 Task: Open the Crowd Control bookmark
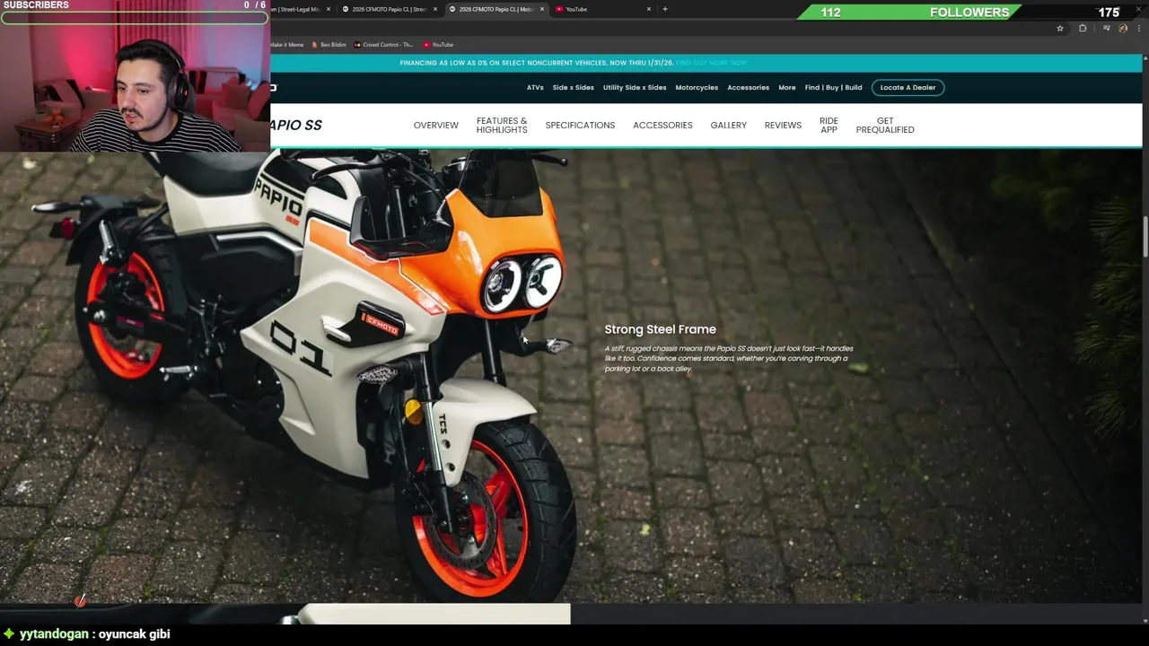coord(384,44)
